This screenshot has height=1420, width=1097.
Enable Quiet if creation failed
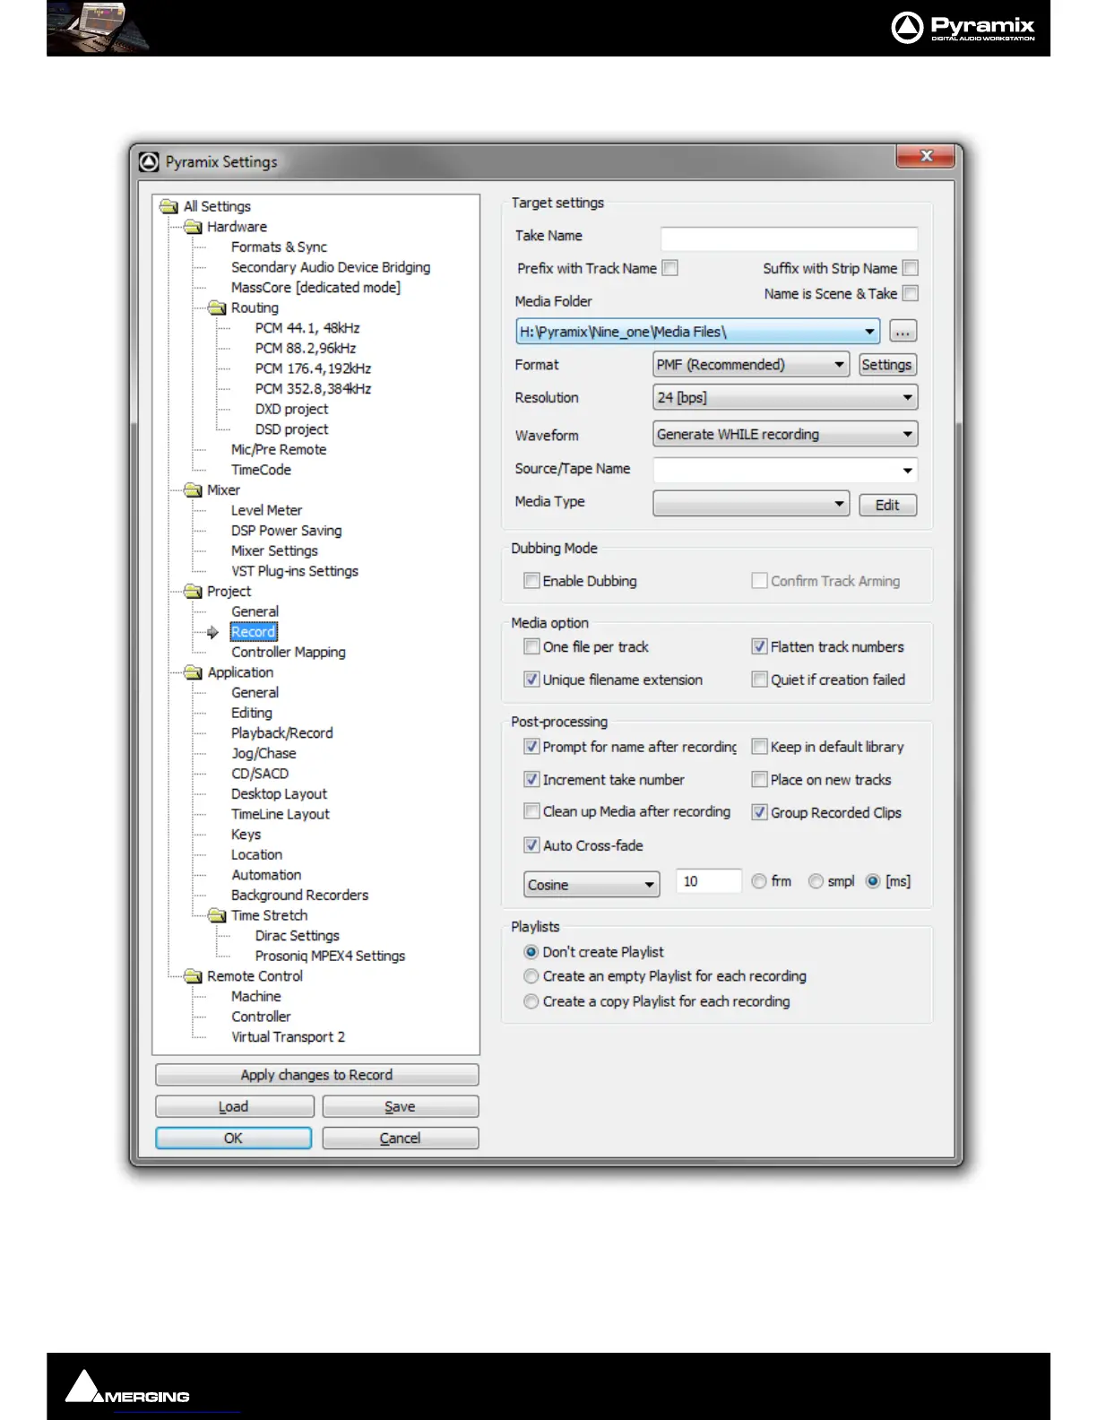coord(759,680)
